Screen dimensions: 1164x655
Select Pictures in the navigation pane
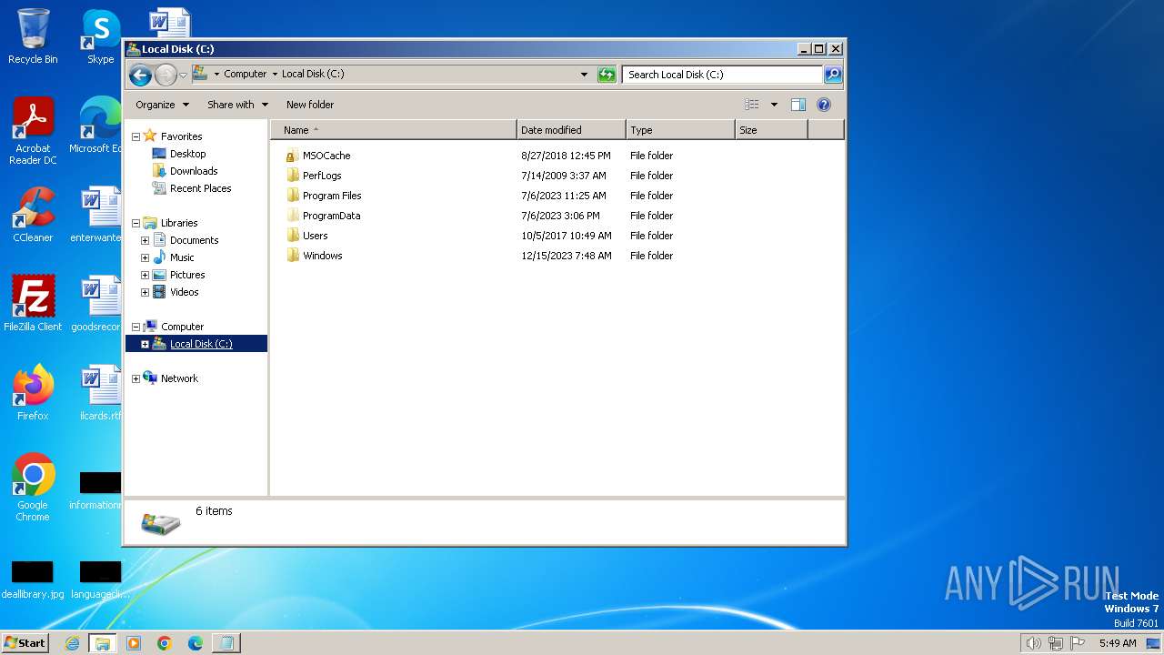pos(187,275)
